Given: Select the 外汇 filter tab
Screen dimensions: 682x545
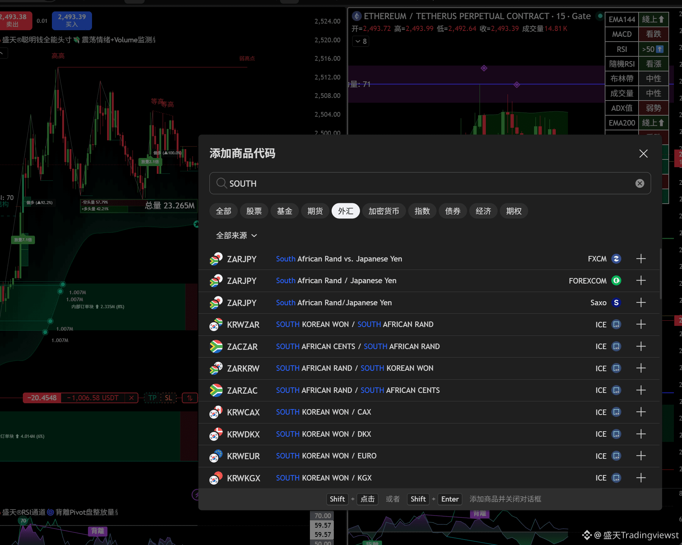Looking at the screenshot, I should click(x=346, y=211).
